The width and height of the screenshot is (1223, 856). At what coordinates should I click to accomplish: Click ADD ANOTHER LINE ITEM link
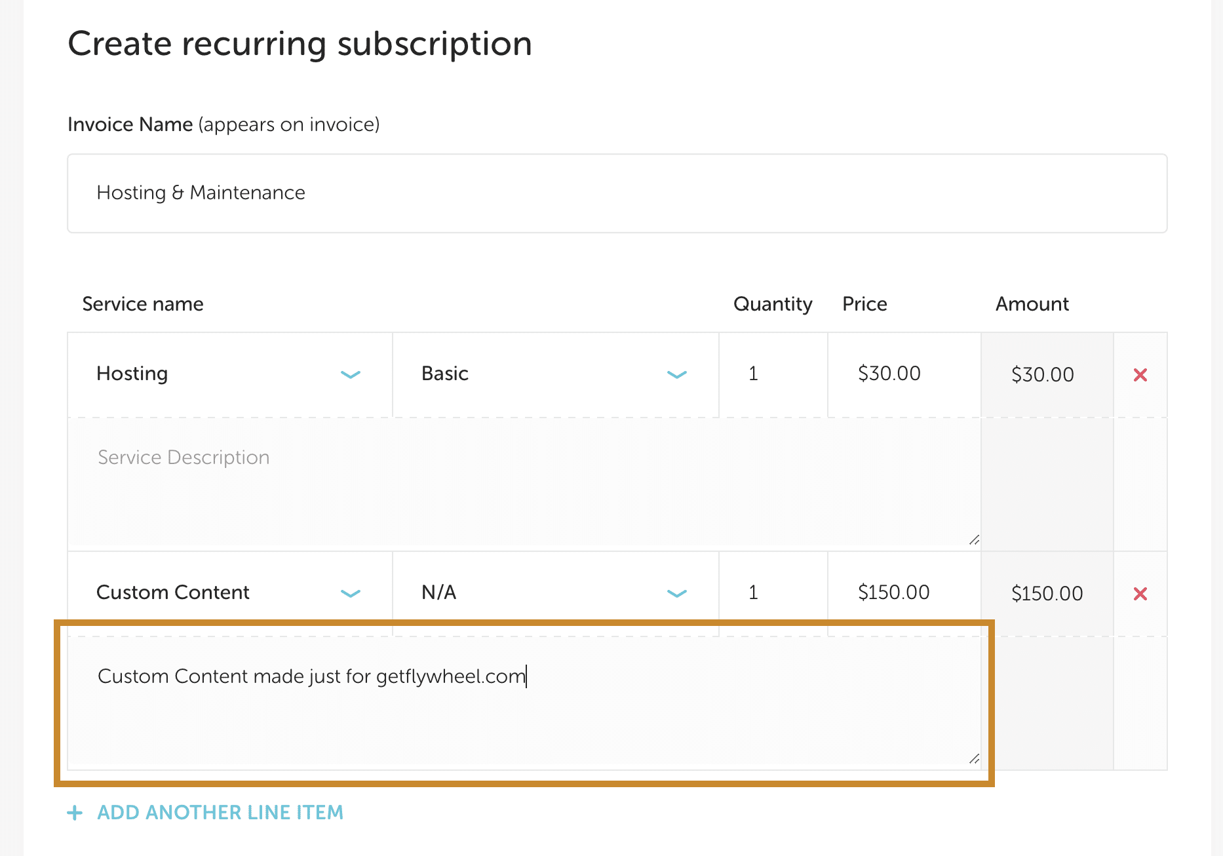[x=220, y=813]
